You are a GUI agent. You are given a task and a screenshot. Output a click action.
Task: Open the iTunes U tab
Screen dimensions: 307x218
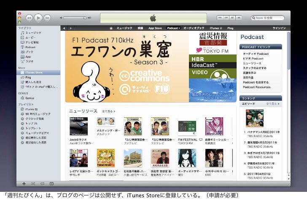click(216, 28)
